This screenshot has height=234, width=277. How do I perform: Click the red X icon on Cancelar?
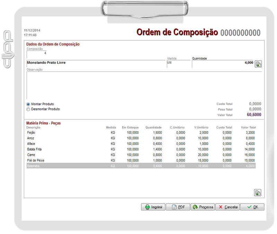coord(220,207)
